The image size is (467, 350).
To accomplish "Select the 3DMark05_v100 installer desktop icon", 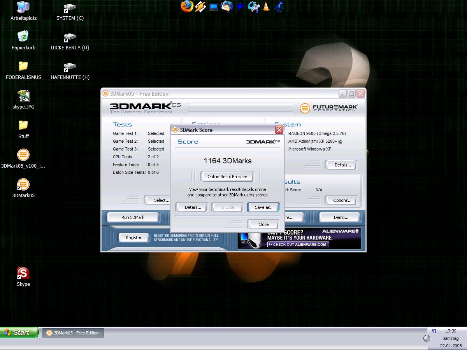I will click(x=23, y=159).
